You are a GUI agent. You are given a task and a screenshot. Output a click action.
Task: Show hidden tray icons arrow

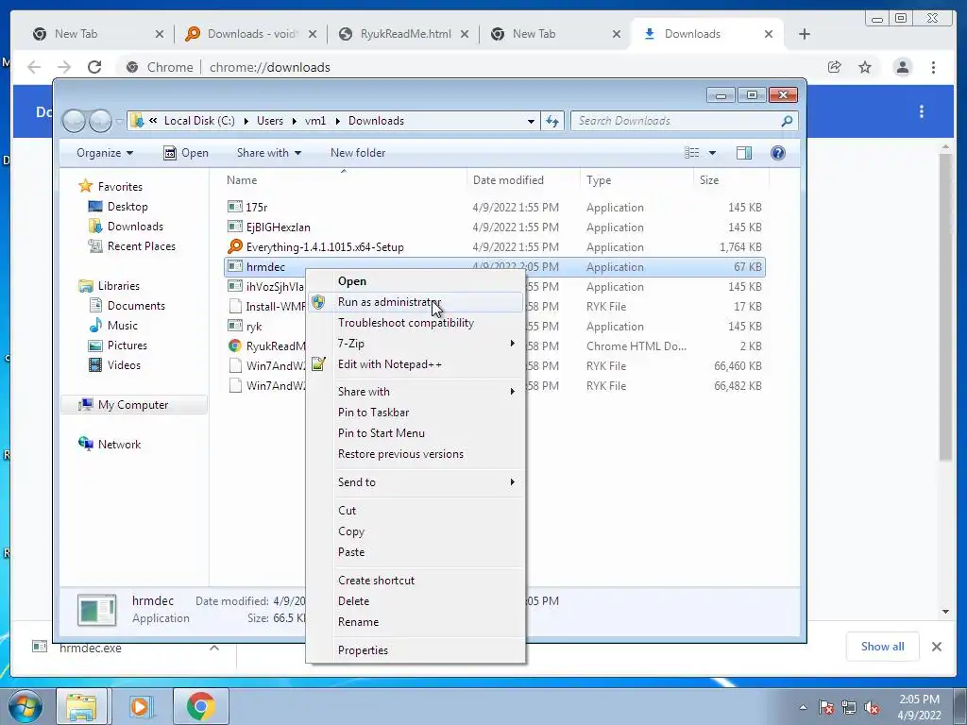tap(803, 708)
